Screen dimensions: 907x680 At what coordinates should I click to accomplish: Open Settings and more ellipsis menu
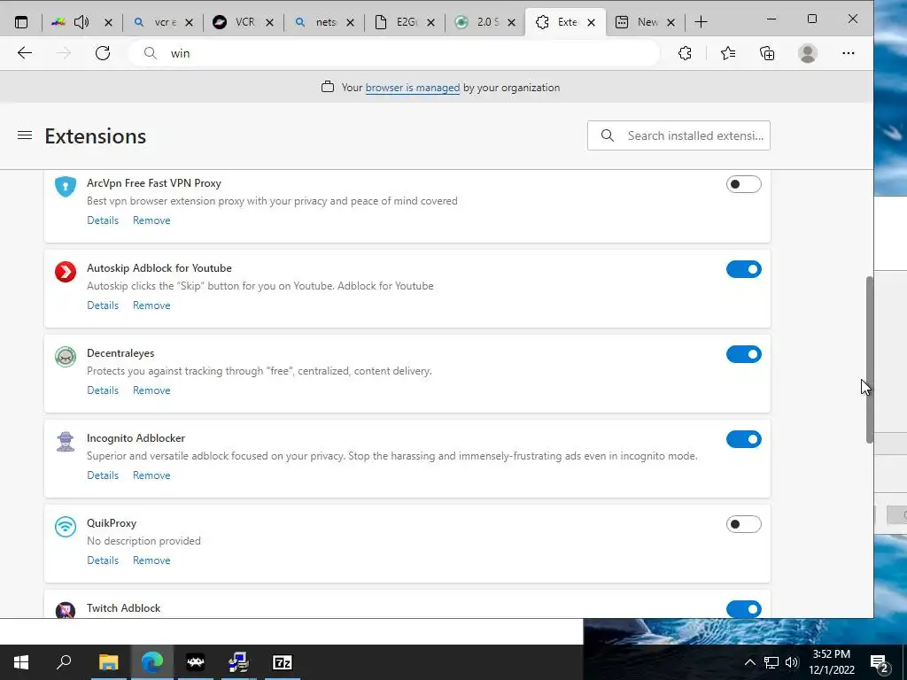point(848,53)
